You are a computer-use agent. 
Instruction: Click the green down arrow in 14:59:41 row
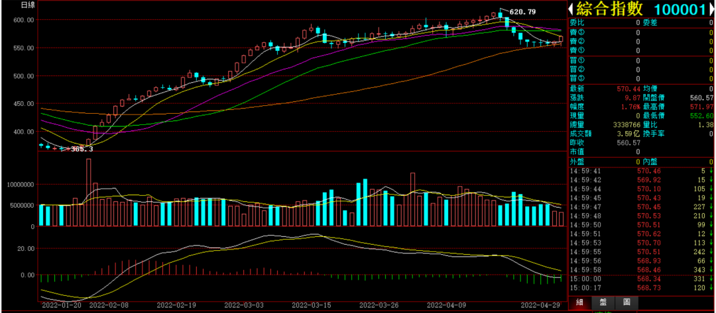(711, 171)
